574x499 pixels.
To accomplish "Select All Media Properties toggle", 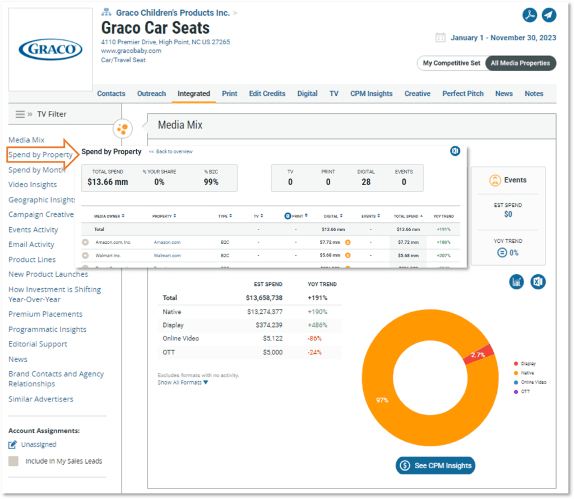I will click(520, 63).
